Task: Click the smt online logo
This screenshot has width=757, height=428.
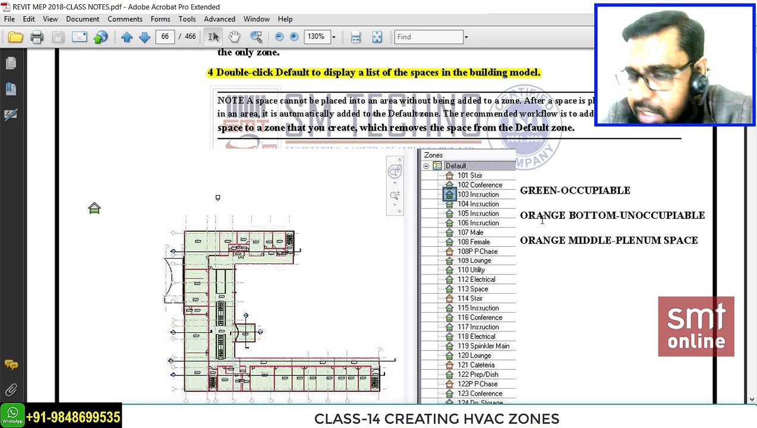Action: [696, 326]
